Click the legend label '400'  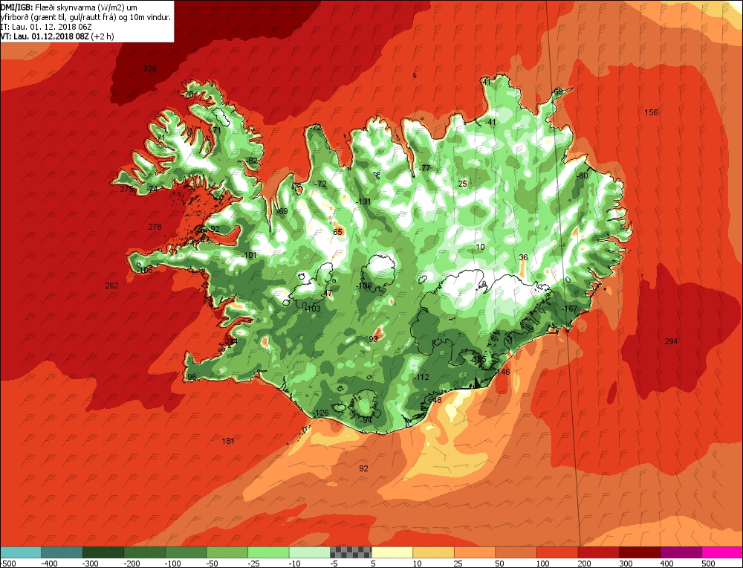point(667,564)
